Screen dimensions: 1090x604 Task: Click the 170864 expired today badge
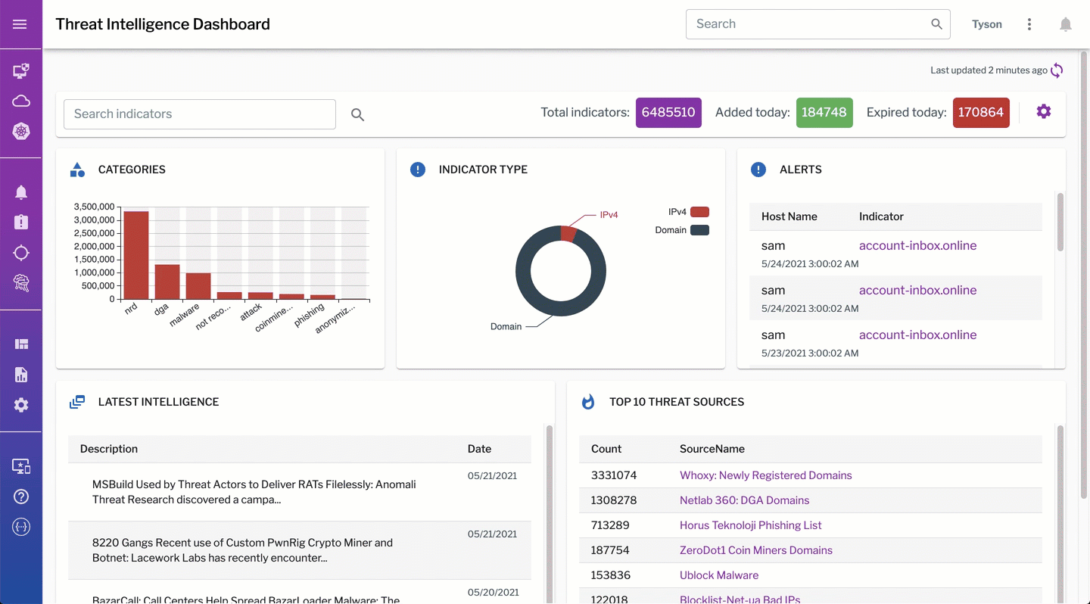pyautogui.click(x=981, y=113)
